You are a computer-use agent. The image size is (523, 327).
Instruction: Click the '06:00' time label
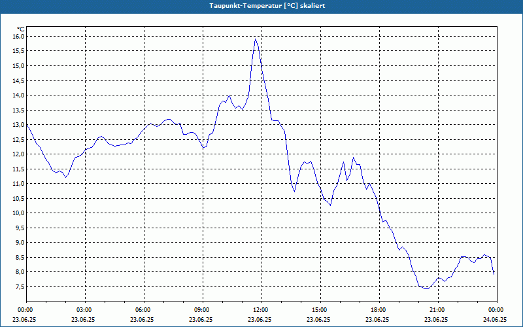click(144, 310)
